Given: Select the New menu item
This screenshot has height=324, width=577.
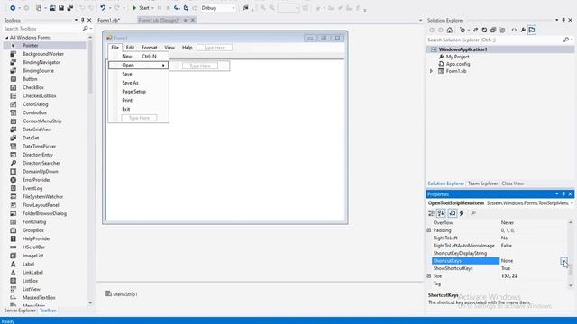Looking at the screenshot, I should (x=138, y=56).
